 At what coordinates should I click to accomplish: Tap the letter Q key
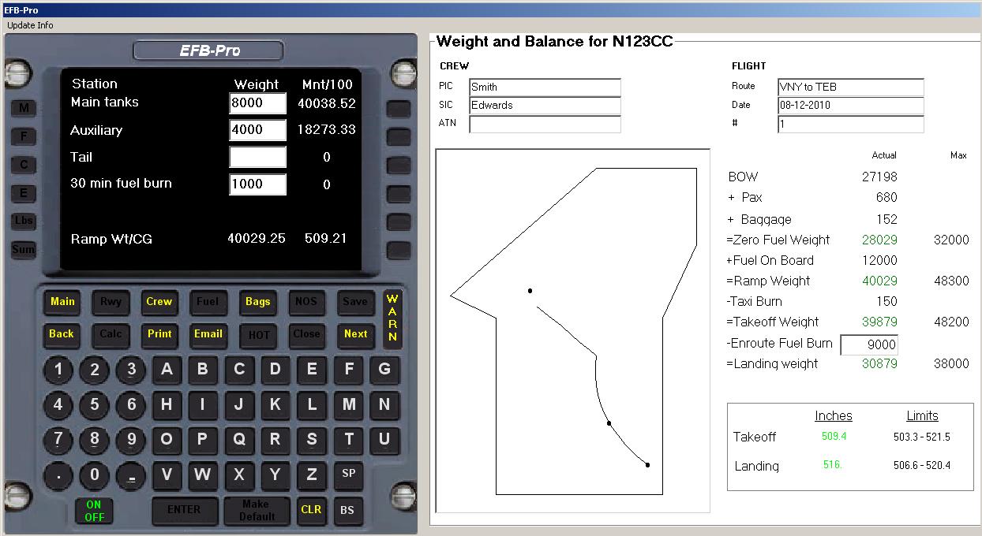pos(239,440)
